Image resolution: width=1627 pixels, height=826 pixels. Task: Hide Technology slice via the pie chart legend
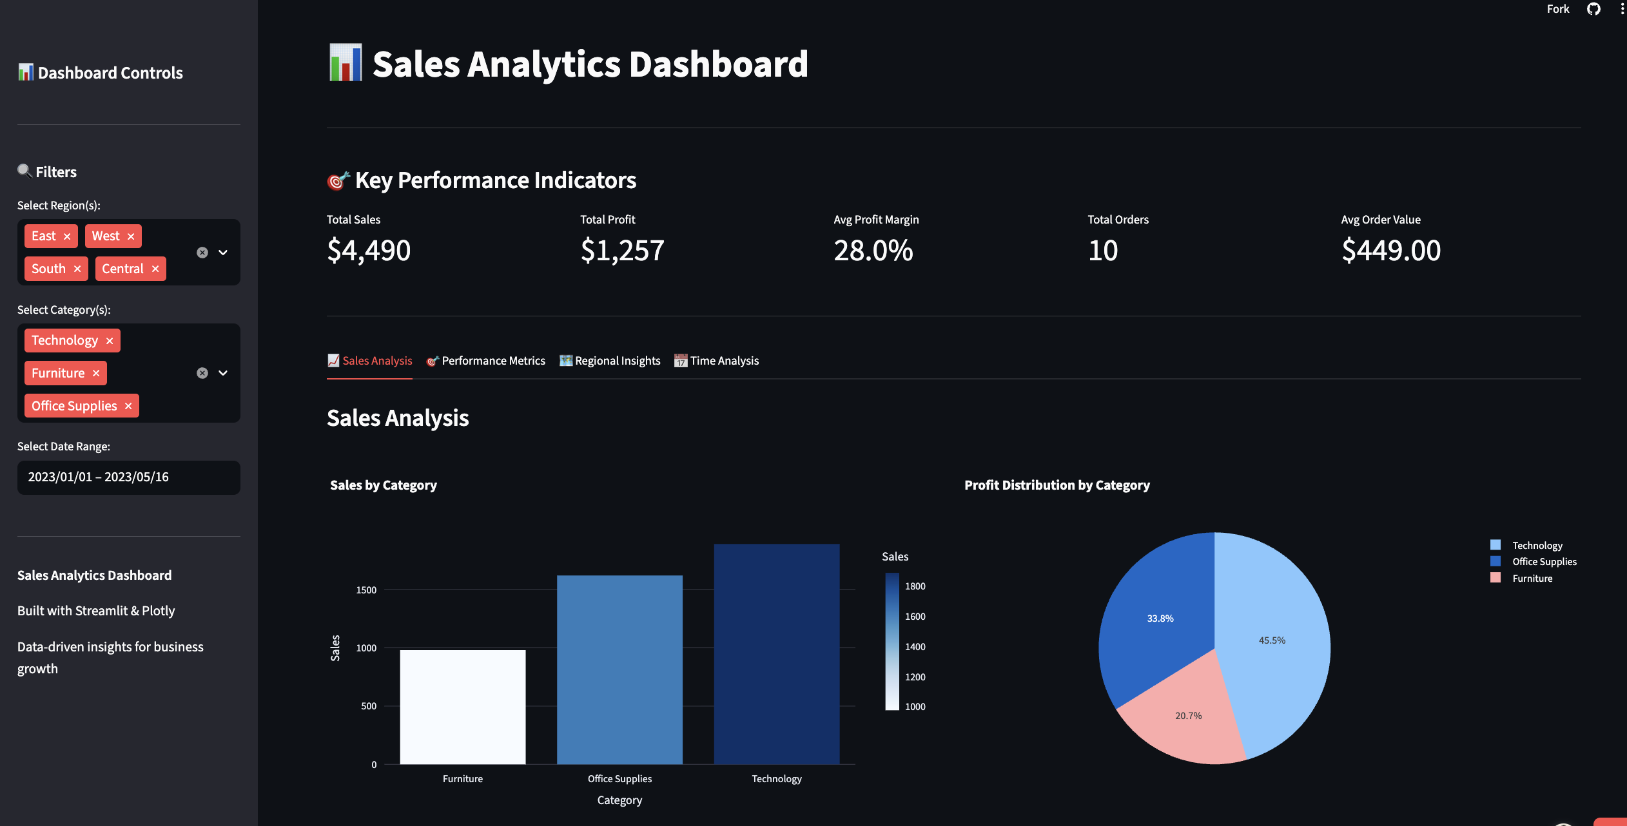1537,544
